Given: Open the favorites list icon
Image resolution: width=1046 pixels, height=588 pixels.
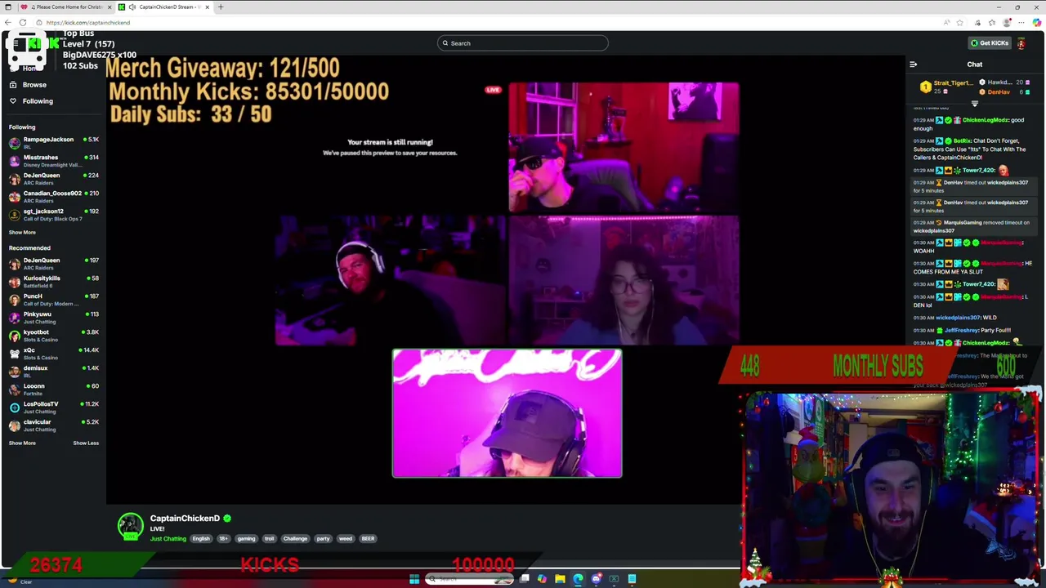Looking at the screenshot, I should click(991, 22).
